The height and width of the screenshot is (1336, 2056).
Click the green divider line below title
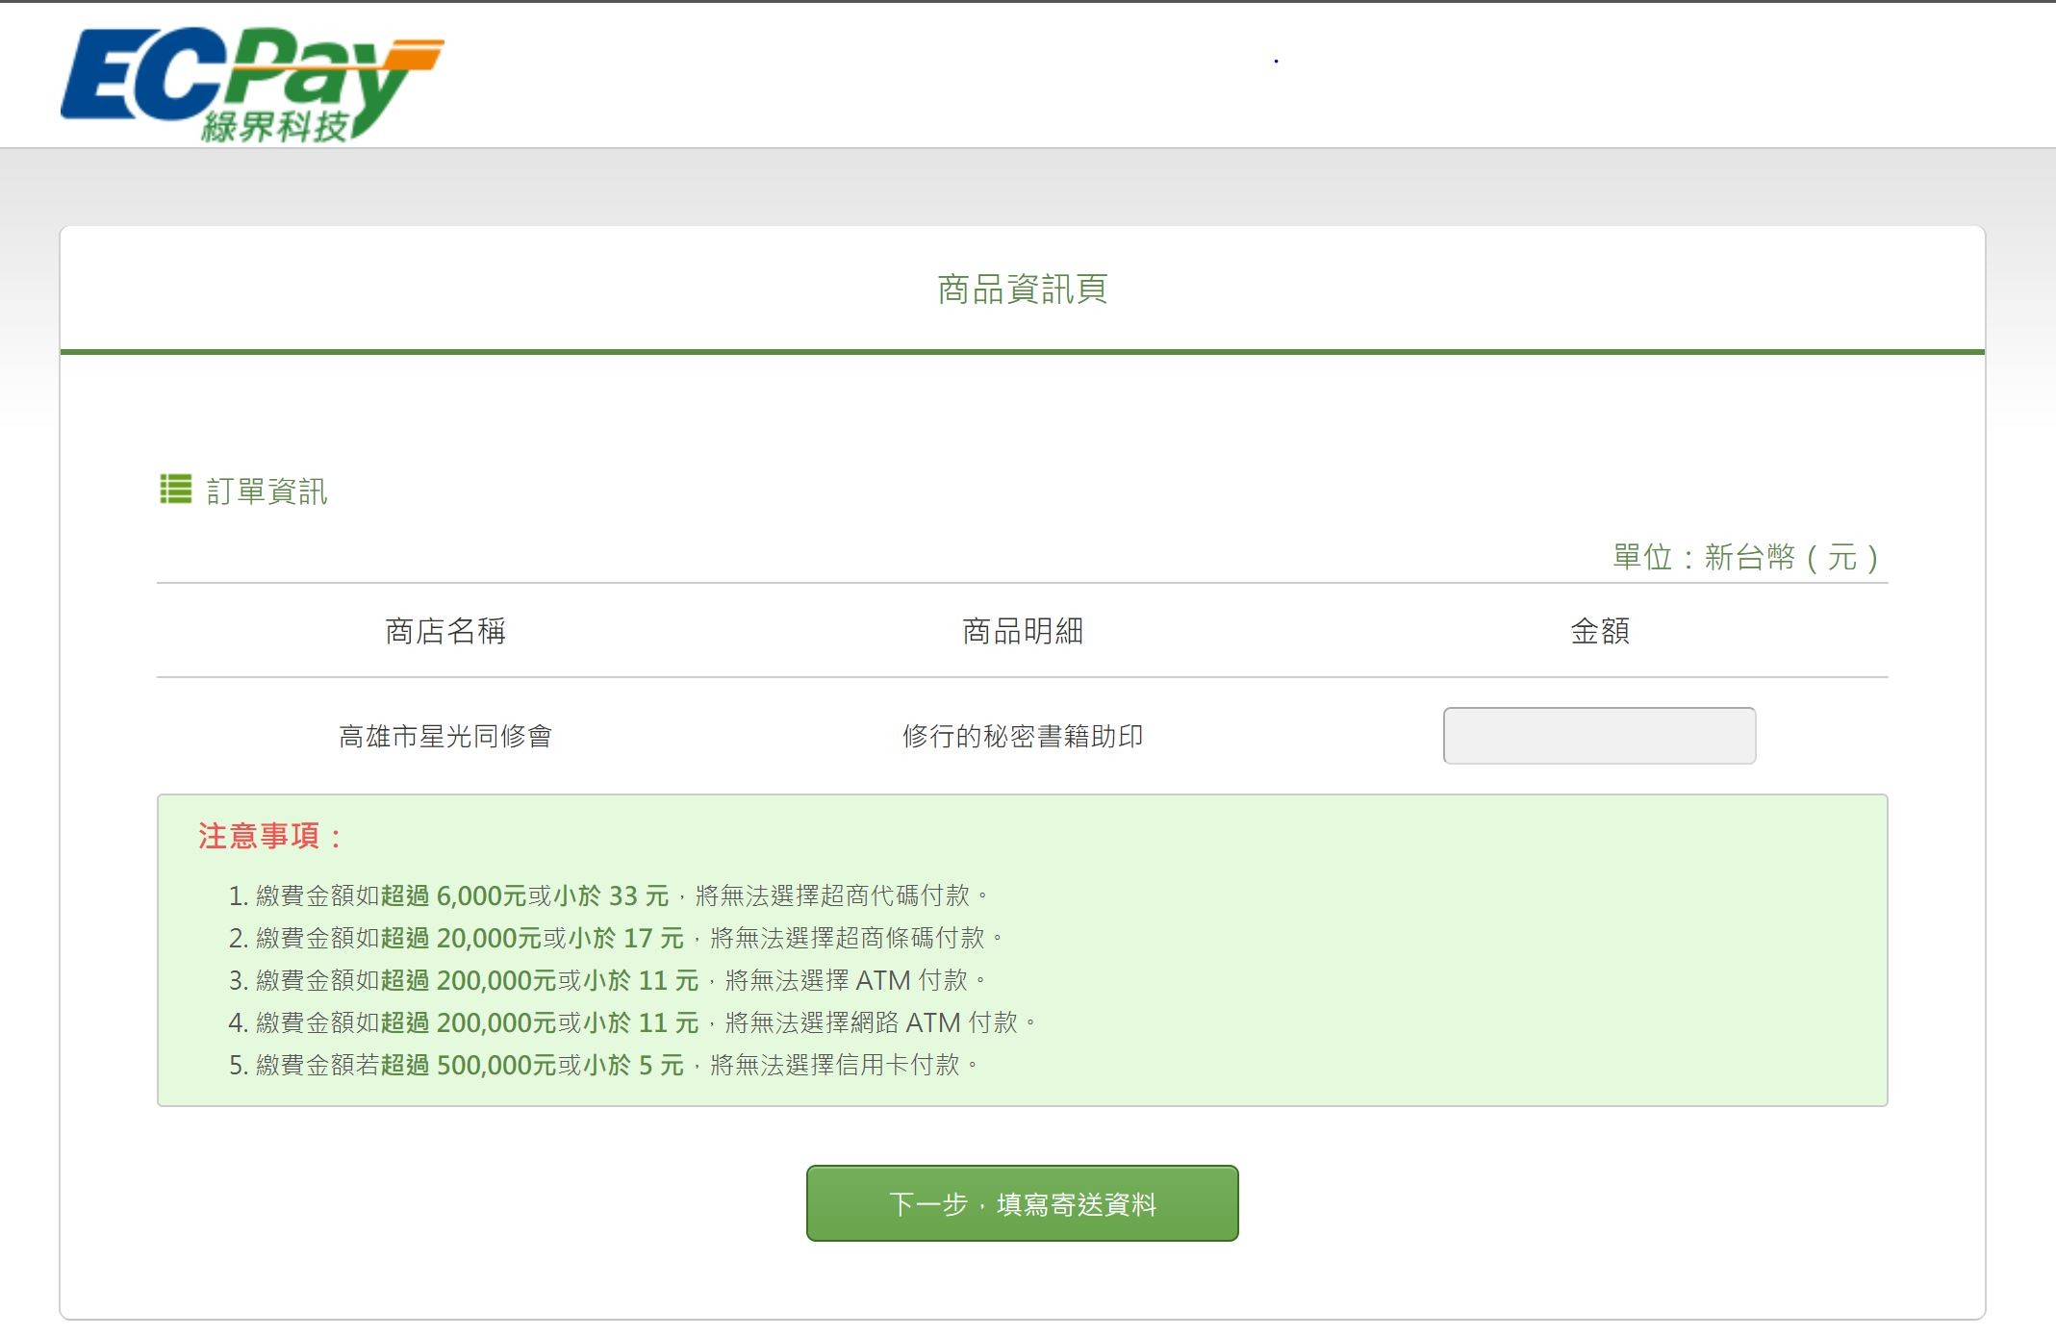point(1022,352)
